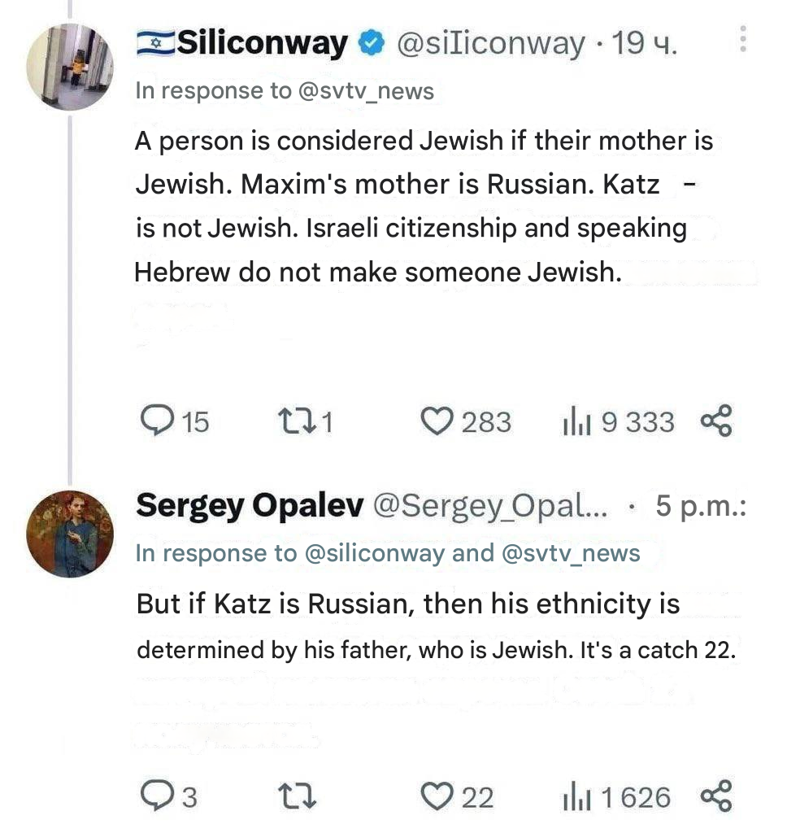This screenshot has height=833, width=787.
Task: Open Siliconway's profile picture
Action: [x=68, y=66]
